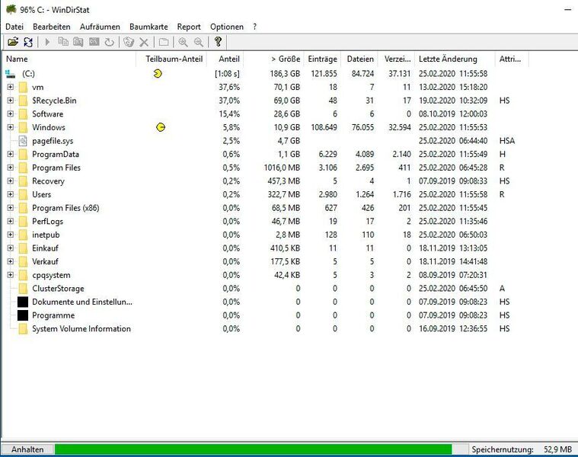The image size is (578, 457).
Task: Expand the Users folder
Action: point(11,194)
